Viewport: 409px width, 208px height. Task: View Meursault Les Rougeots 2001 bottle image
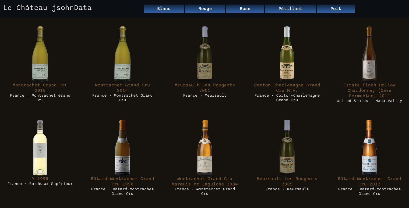[205, 54]
